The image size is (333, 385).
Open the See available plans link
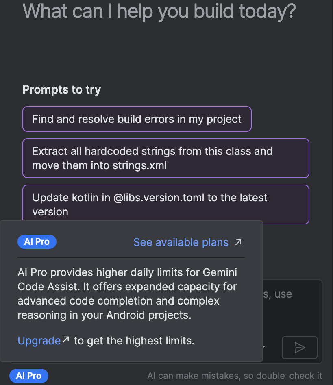click(181, 243)
